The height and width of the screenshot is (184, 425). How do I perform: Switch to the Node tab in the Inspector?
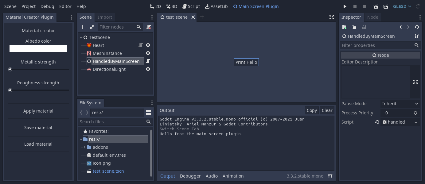372,17
